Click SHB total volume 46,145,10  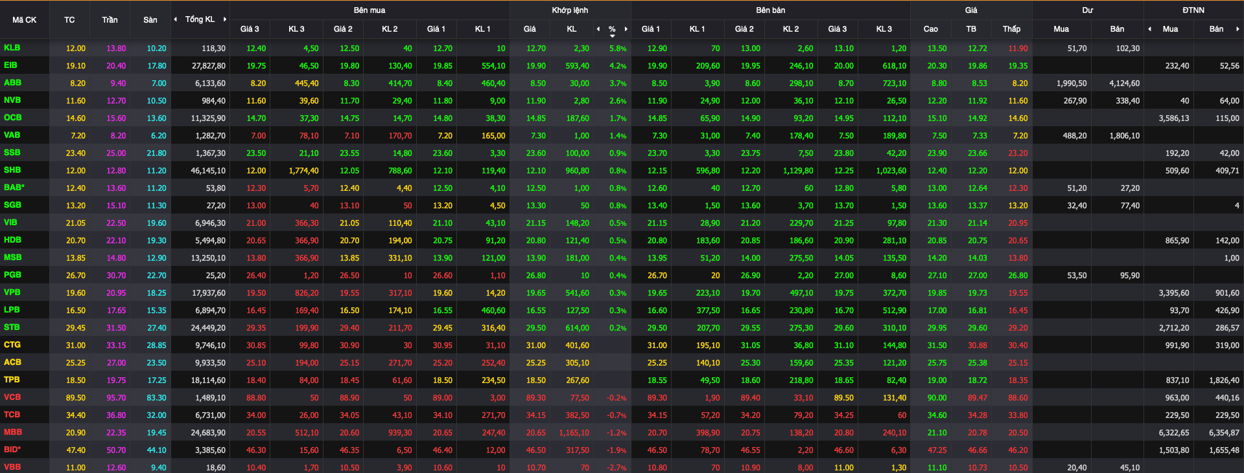point(208,171)
